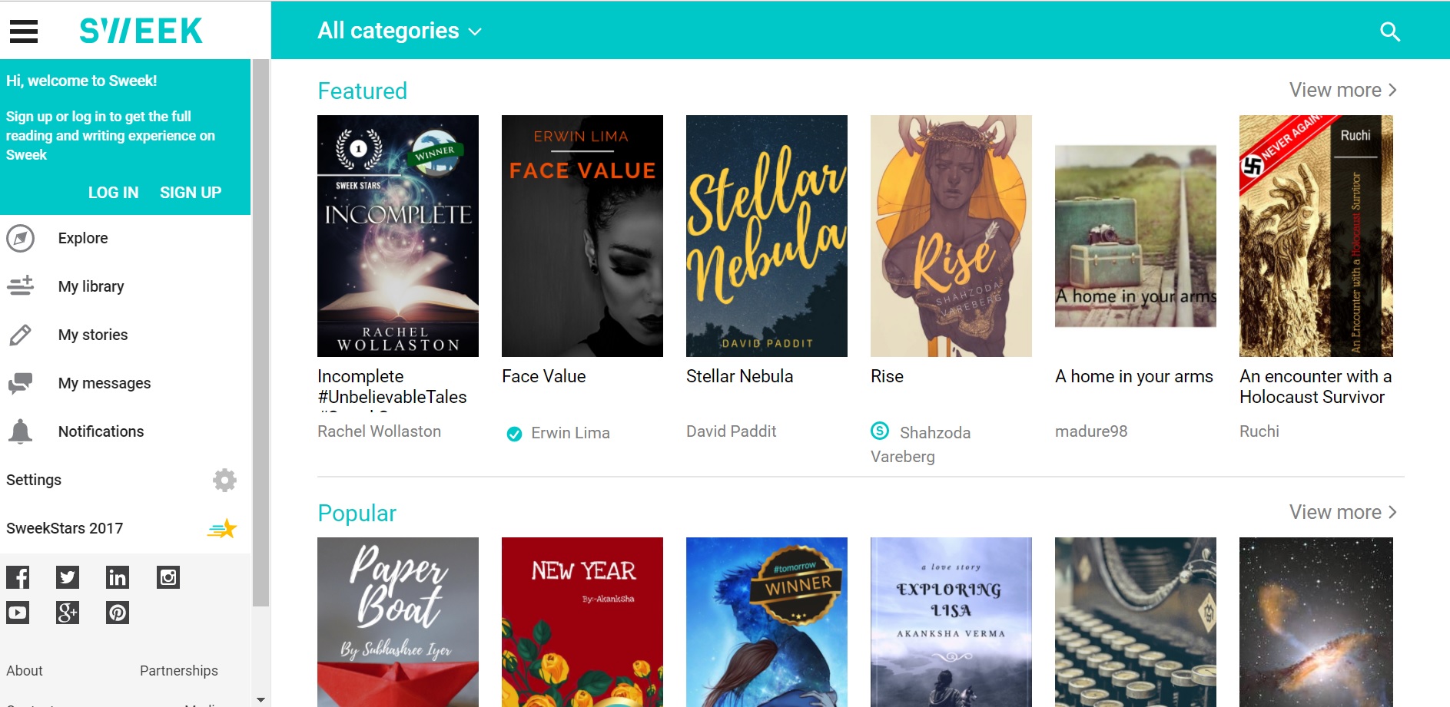
Task: Click the sidebar scroll-down arrow
Action: pos(261,700)
